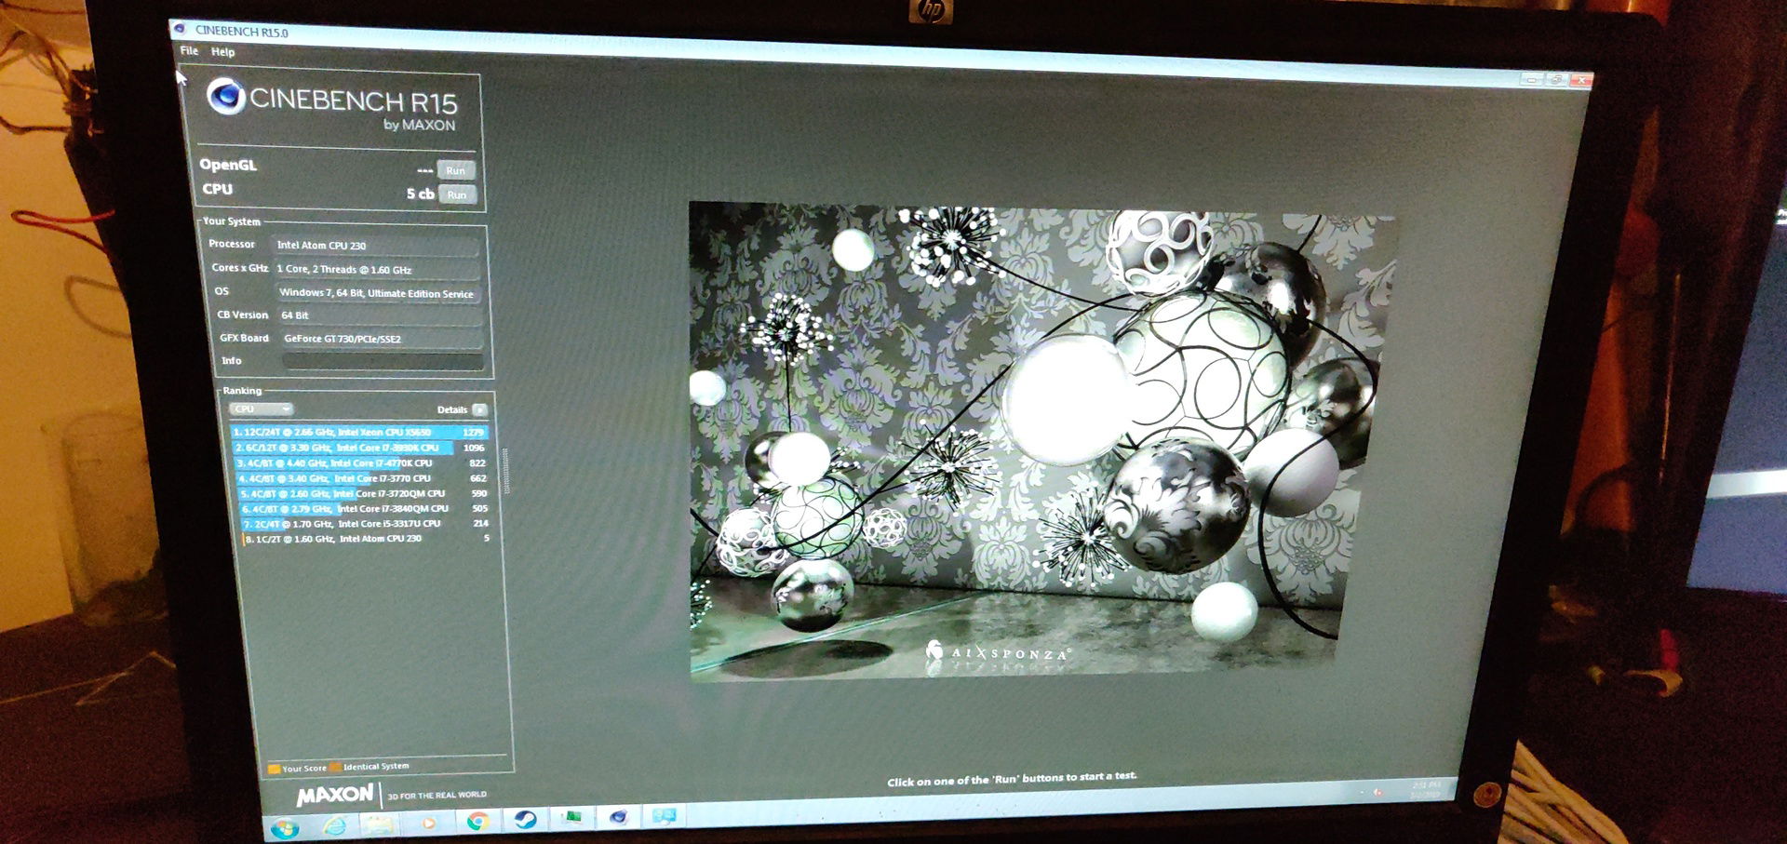Open the File menu

click(x=189, y=51)
